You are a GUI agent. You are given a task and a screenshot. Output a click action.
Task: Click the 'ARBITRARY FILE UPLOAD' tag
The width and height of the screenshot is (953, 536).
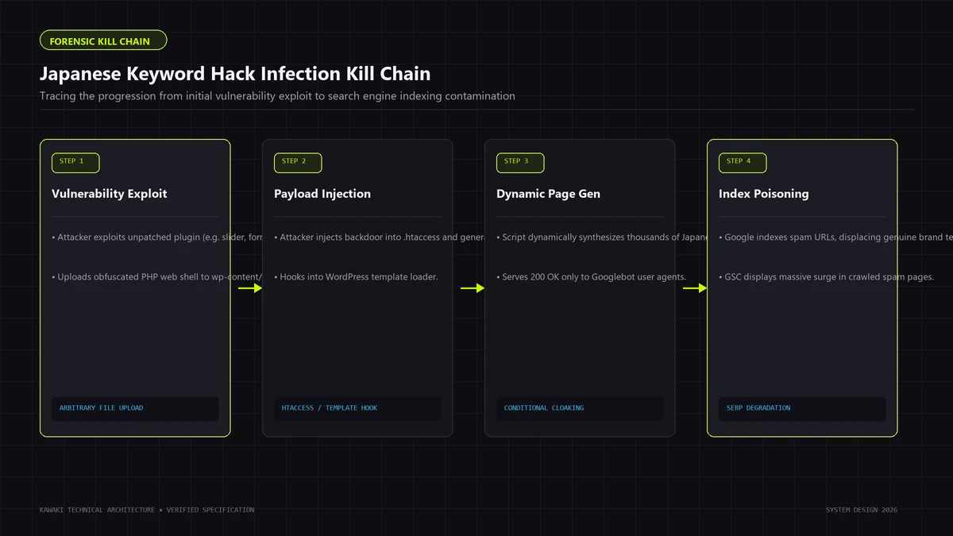135,408
